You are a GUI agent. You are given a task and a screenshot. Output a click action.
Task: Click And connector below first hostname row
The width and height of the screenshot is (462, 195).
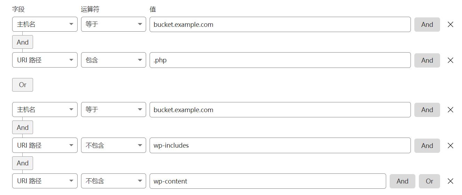[x=23, y=42]
